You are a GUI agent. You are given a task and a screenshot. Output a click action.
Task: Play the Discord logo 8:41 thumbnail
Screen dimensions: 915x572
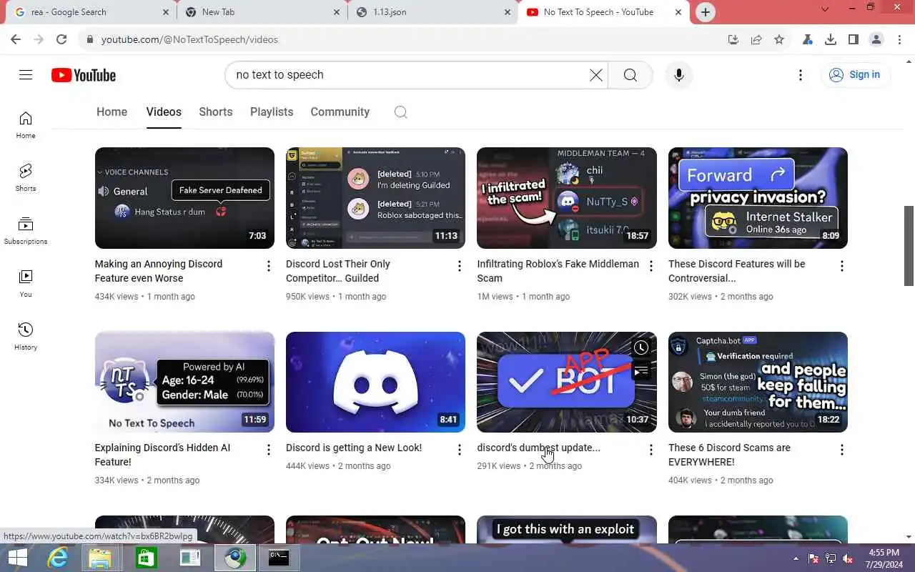pos(375,382)
